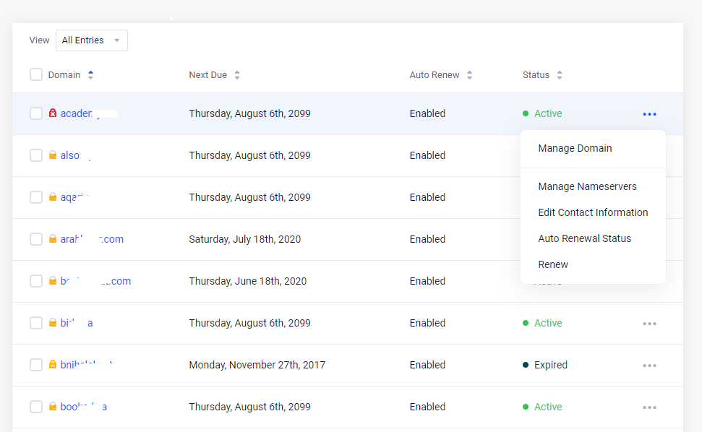Open the domain link ending in .com due July 2020
Viewport: 702px width, 432px height.
point(92,239)
